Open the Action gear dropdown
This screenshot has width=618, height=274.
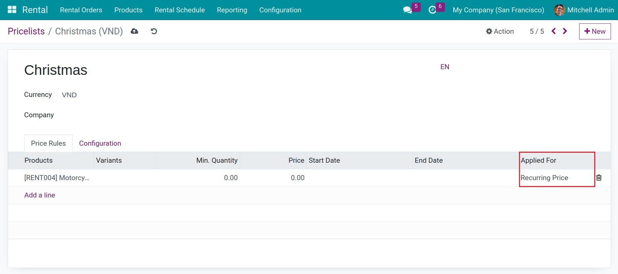500,31
